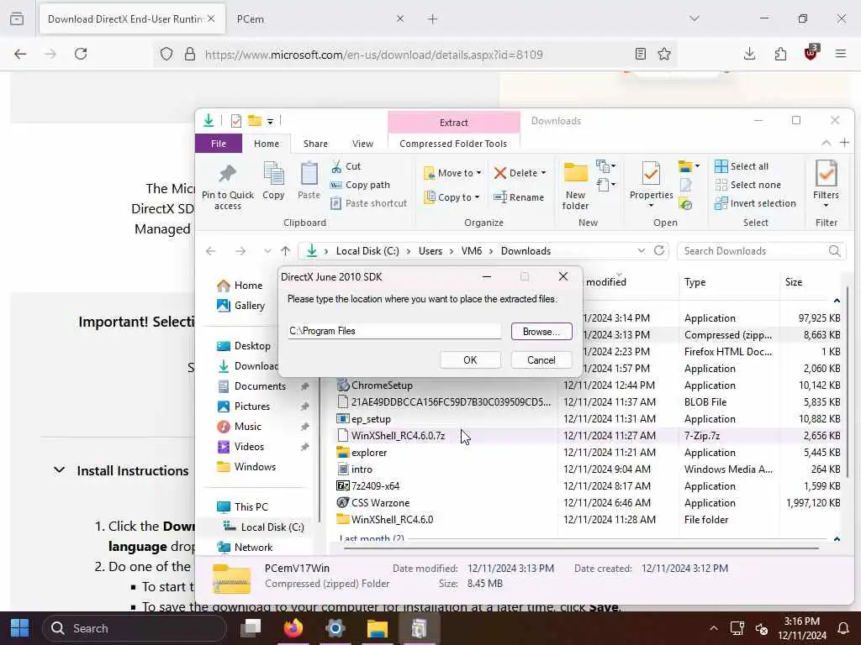Image resolution: width=861 pixels, height=645 pixels.
Task: Click Invert selection in ribbon
Action: click(x=755, y=203)
